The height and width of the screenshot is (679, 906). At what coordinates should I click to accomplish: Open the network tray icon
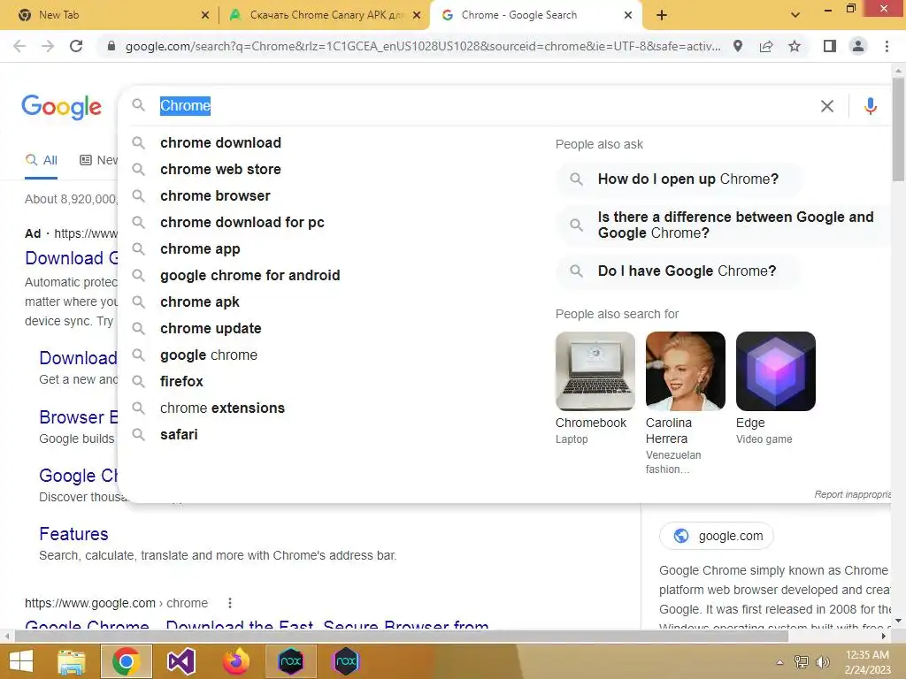tap(802, 662)
